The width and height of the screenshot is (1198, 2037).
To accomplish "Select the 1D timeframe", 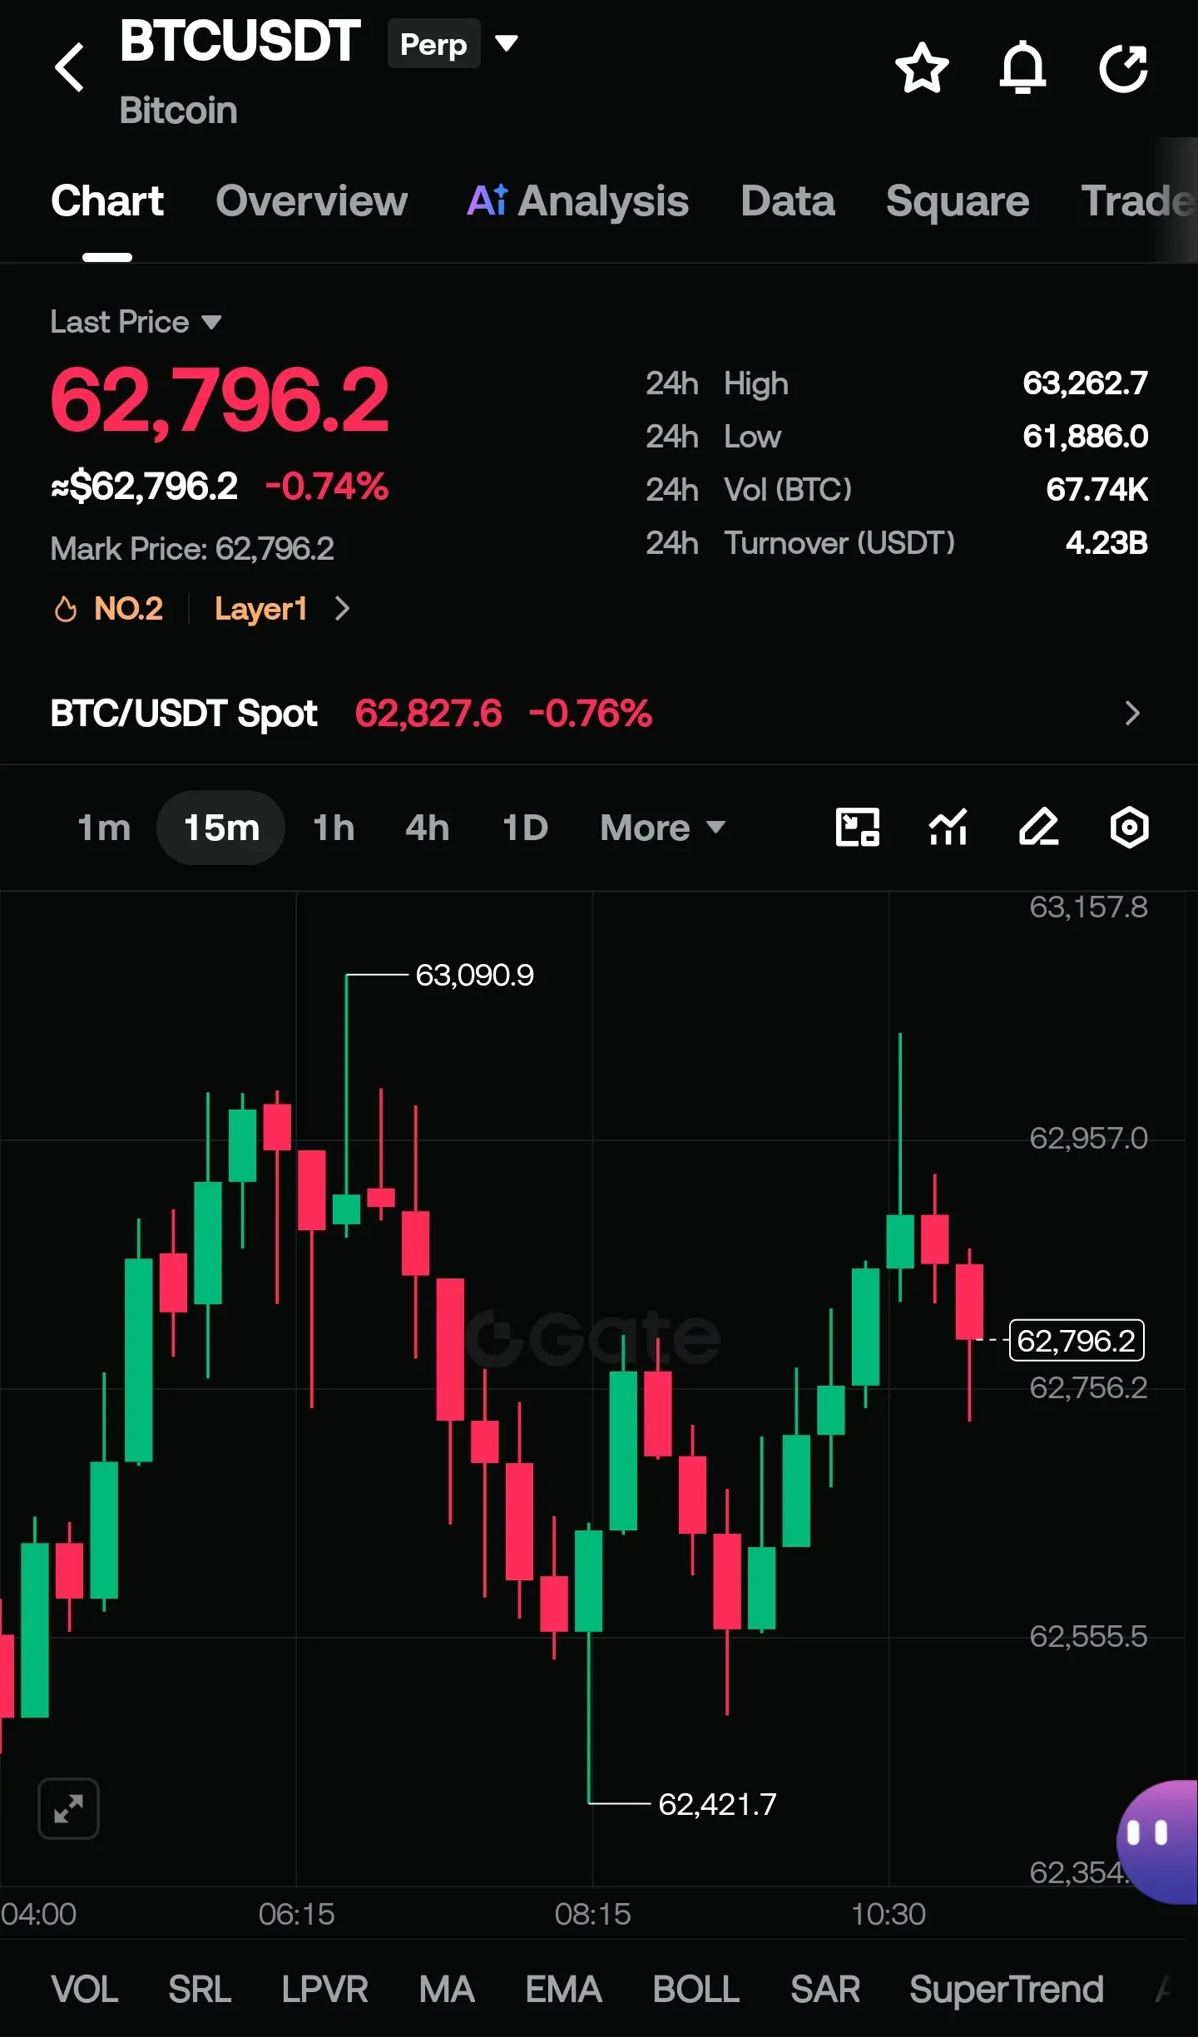I will tap(525, 828).
